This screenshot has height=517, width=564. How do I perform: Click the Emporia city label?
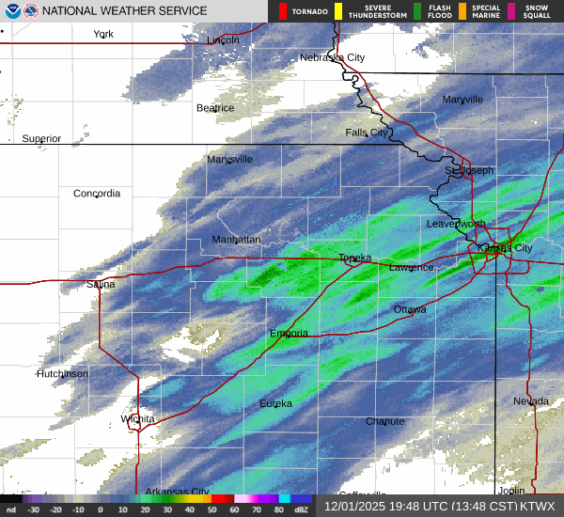(x=289, y=334)
